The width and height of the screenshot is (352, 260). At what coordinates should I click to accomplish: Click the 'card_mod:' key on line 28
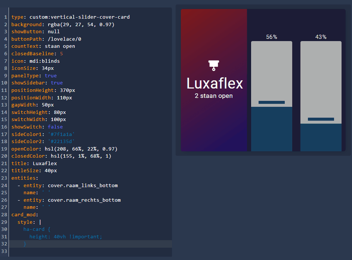25,215
